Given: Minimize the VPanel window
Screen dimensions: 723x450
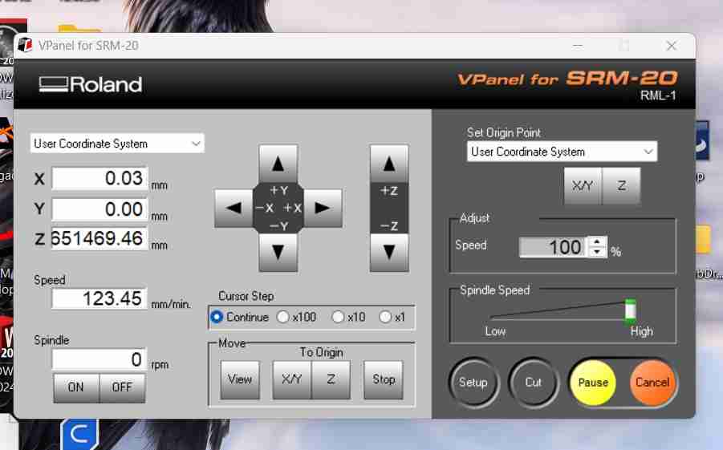Looking at the screenshot, I should 577,45.
